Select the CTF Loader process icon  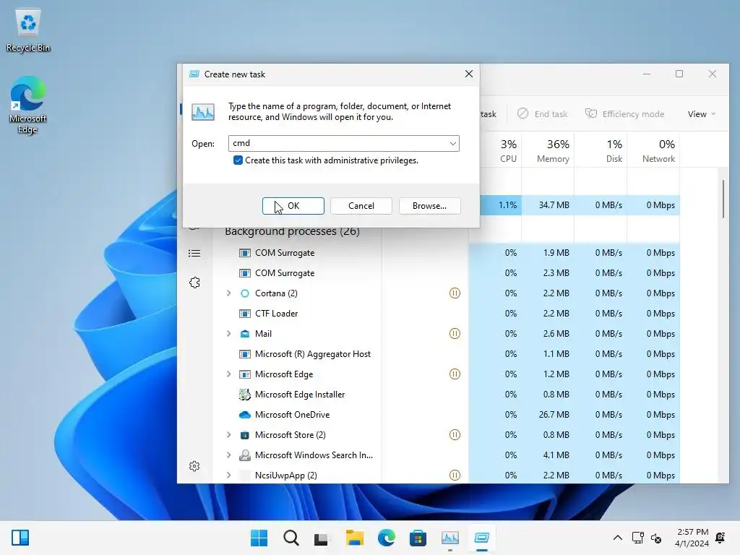click(244, 314)
